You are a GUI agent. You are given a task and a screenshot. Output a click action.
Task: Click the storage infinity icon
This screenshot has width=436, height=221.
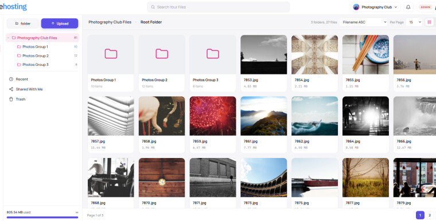pyautogui.click(x=77, y=212)
